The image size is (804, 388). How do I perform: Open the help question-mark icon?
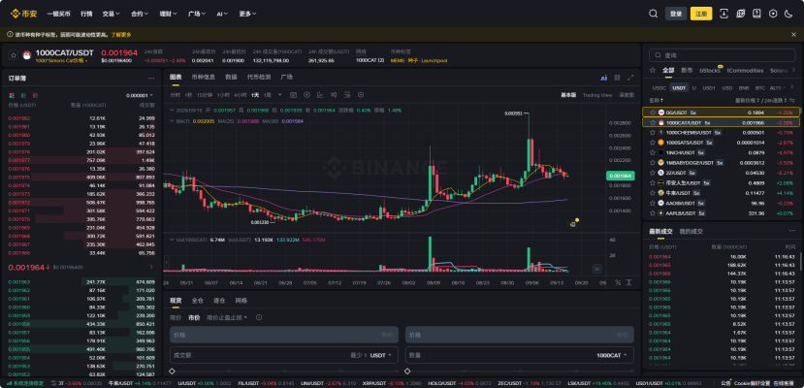[x=756, y=14]
